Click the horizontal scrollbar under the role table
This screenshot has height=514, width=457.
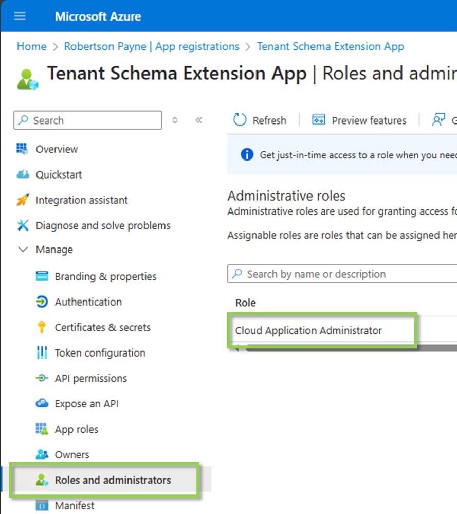point(351,348)
